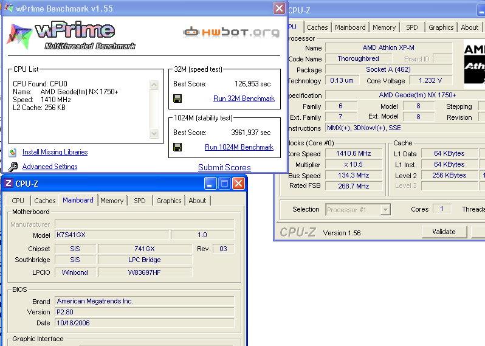Switch to CPU tab in Mainboard window

click(x=18, y=201)
